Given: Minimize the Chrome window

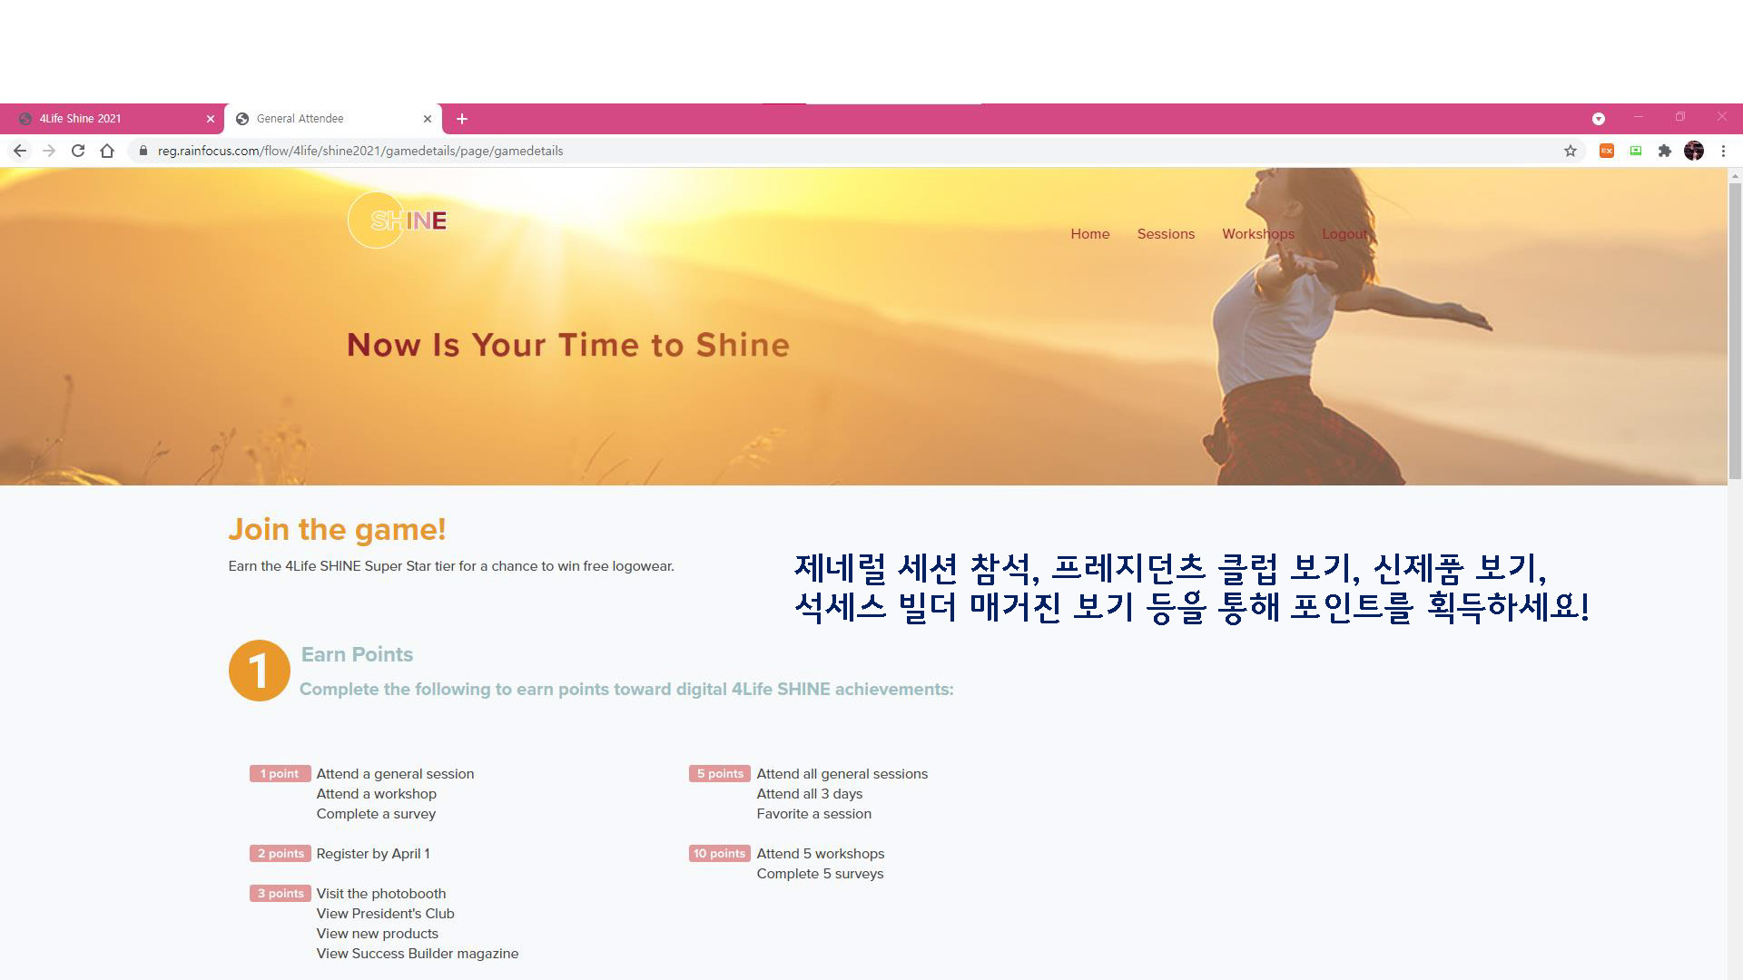Looking at the screenshot, I should [1639, 117].
